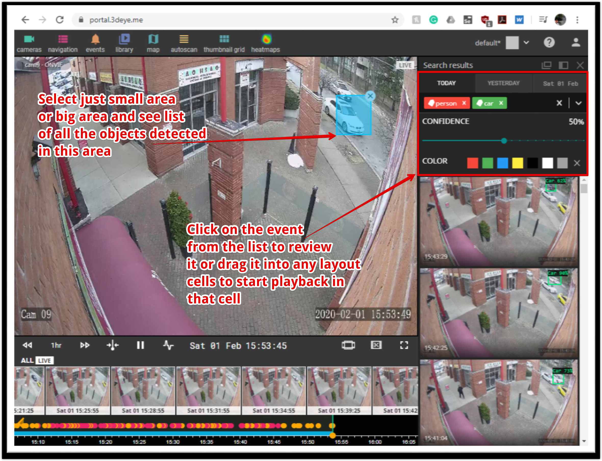Click the fullscreen icon in the player bar
The image size is (602, 461).
click(404, 345)
